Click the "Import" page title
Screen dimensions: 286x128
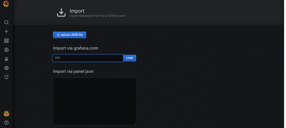(77, 11)
